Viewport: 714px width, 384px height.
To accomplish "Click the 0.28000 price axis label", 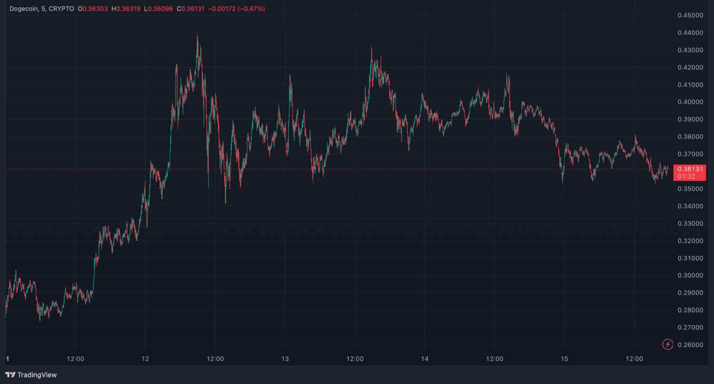I will [690, 310].
